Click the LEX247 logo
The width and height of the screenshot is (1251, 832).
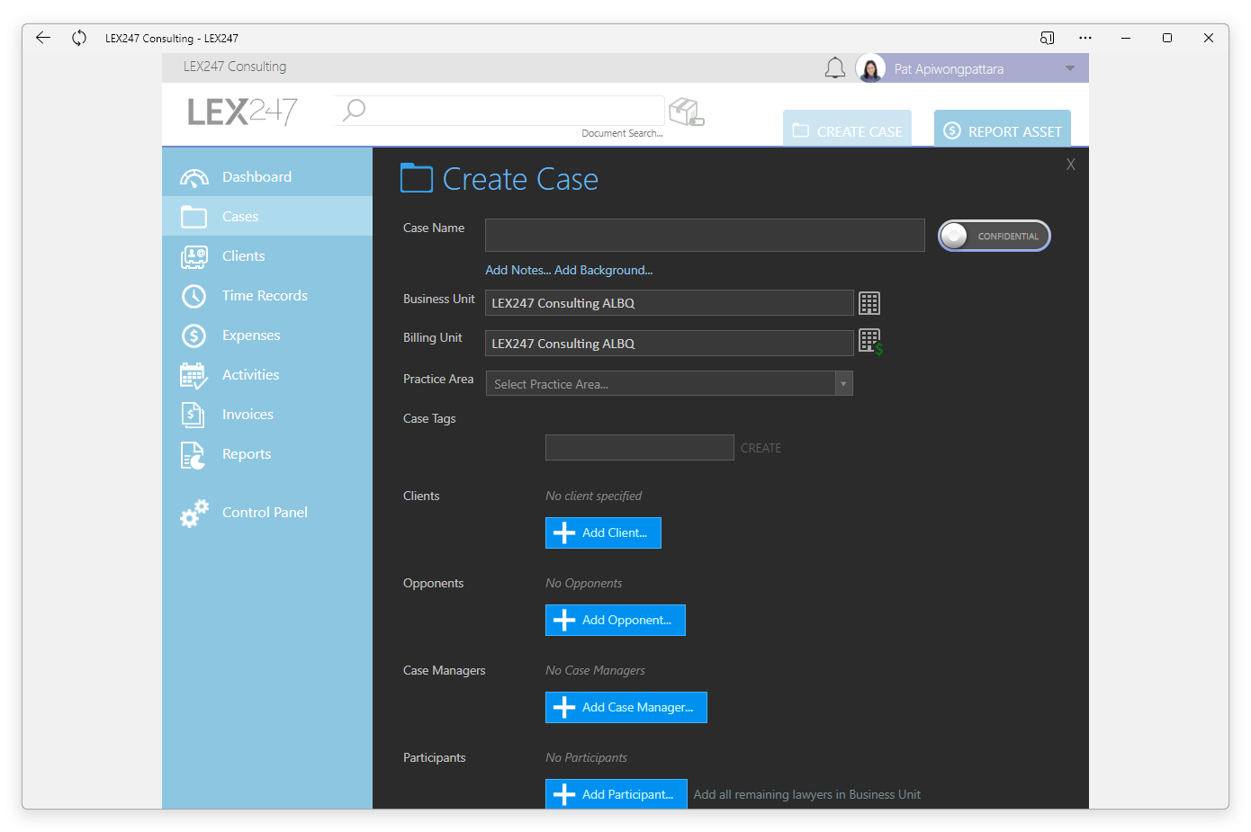point(242,112)
